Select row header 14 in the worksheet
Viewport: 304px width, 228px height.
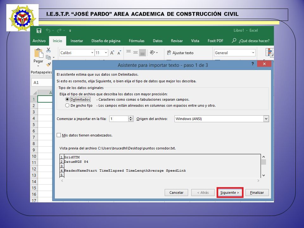[x=34, y=182]
